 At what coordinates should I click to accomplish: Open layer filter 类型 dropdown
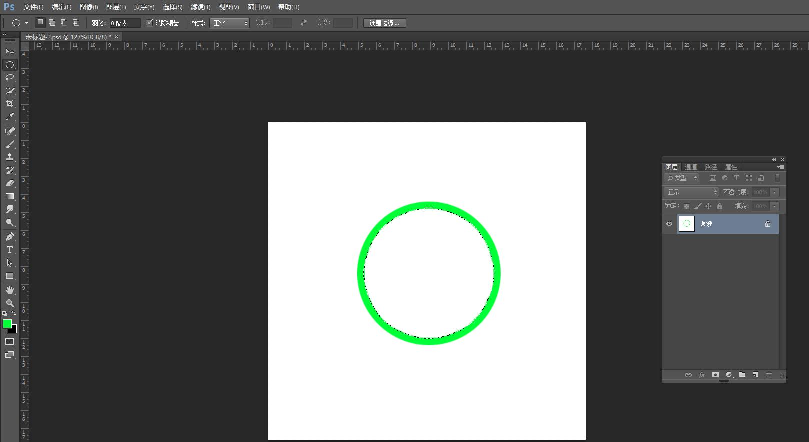(681, 178)
